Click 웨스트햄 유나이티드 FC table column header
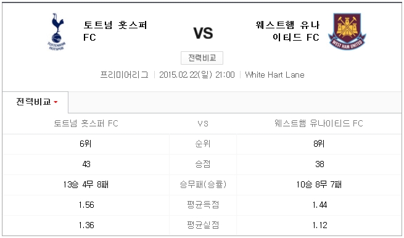 [x=319, y=123]
